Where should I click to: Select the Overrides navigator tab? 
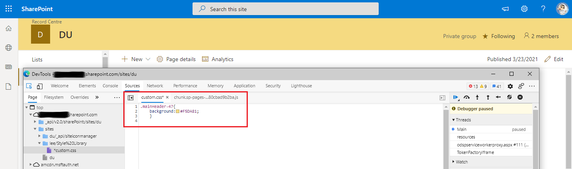(80, 97)
